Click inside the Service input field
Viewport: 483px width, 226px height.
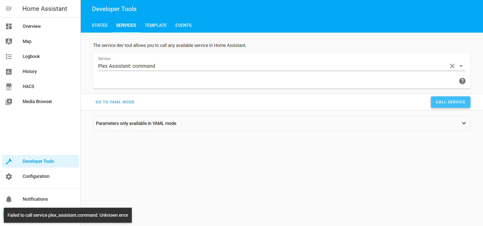coord(226,66)
